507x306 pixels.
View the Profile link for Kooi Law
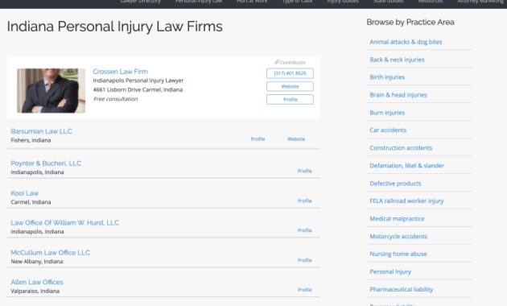tap(304, 201)
